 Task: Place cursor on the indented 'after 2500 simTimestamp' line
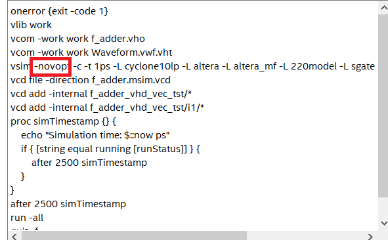(x=89, y=163)
